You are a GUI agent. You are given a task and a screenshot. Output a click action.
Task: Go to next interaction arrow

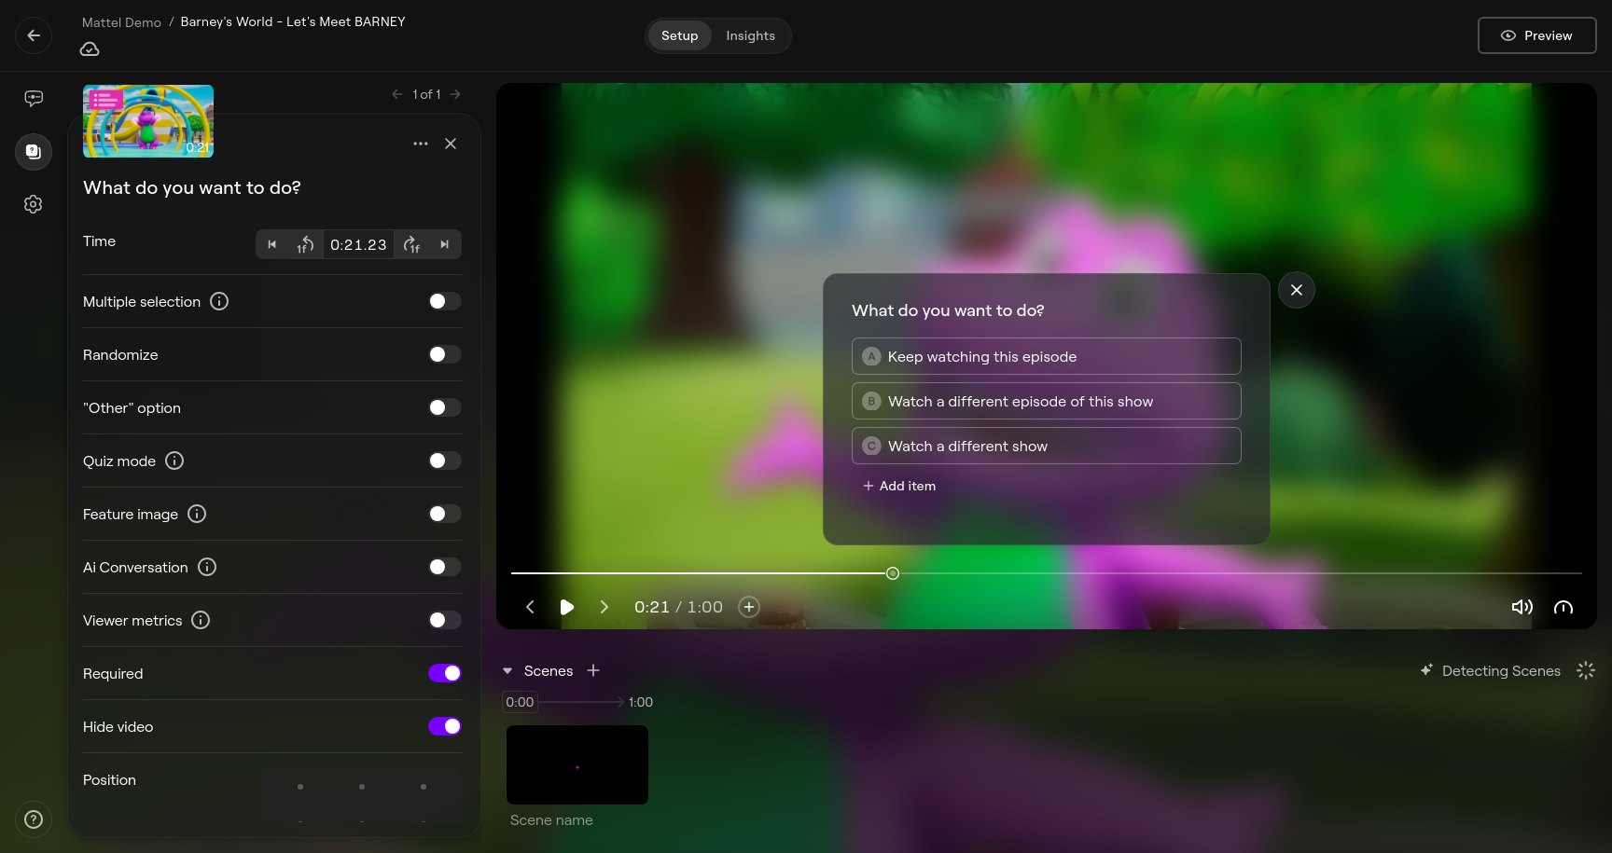(x=455, y=94)
